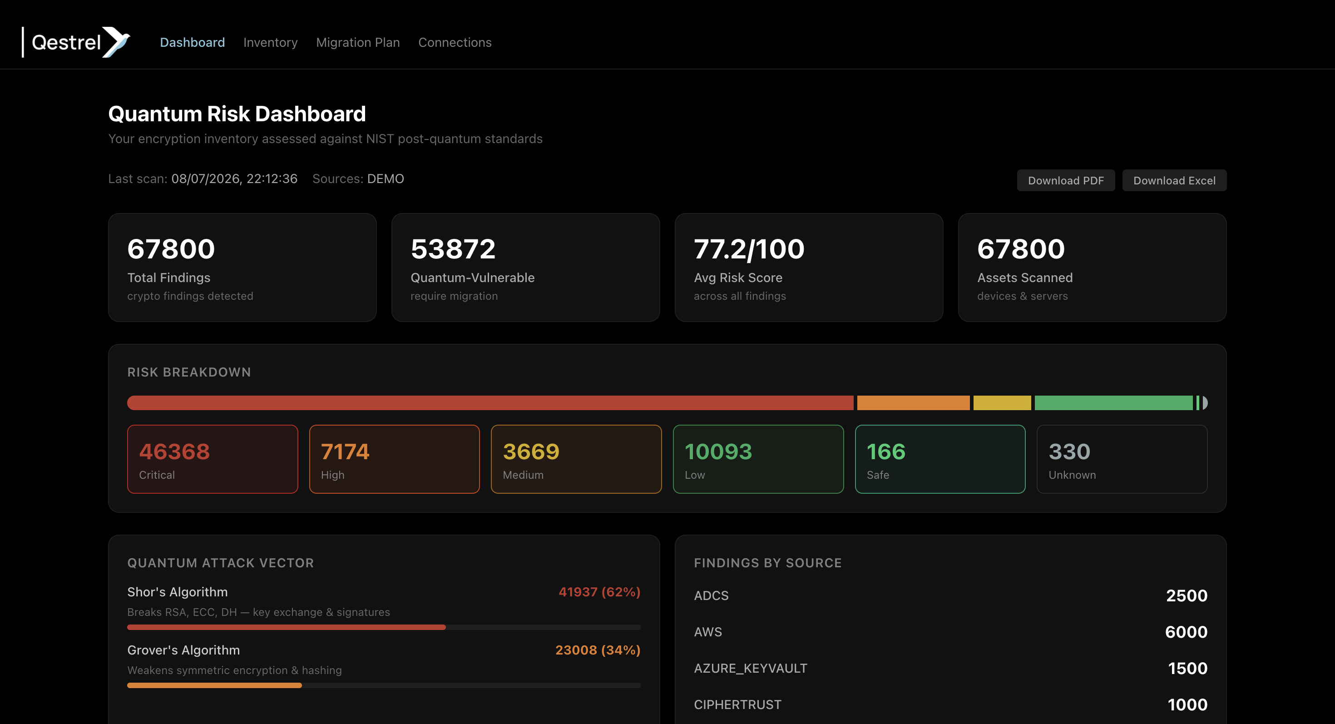Open the Low risk box 10093
The width and height of the screenshot is (1335, 724).
tap(758, 459)
